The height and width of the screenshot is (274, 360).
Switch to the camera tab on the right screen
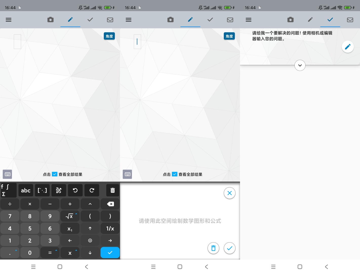(290, 20)
